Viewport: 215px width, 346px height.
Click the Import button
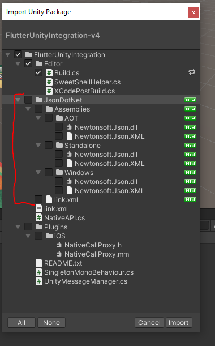(x=179, y=322)
